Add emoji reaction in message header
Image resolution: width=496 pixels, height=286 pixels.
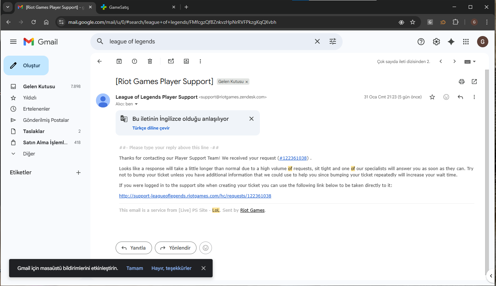coord(446,97)
